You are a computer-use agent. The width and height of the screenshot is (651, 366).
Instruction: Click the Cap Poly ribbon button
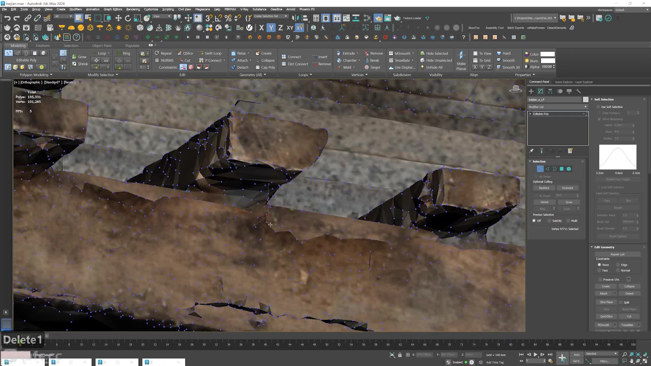[265, 67]
